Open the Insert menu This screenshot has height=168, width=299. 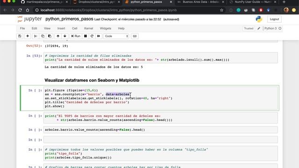(x=61, y=28)
